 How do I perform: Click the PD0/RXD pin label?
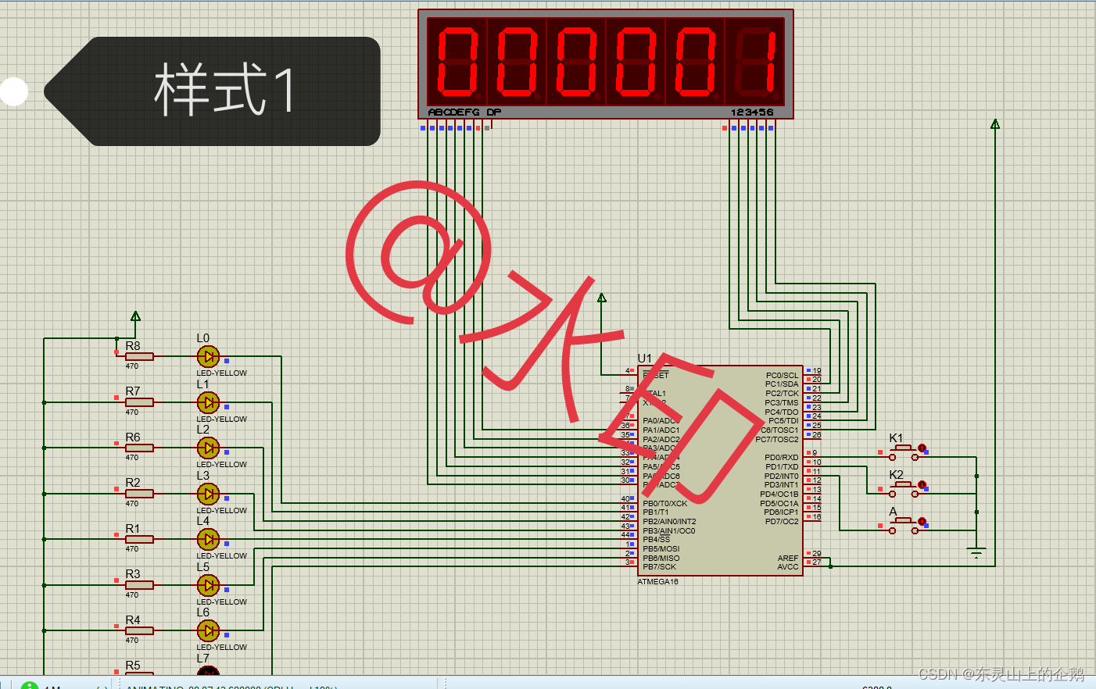[x=782, y=458]
